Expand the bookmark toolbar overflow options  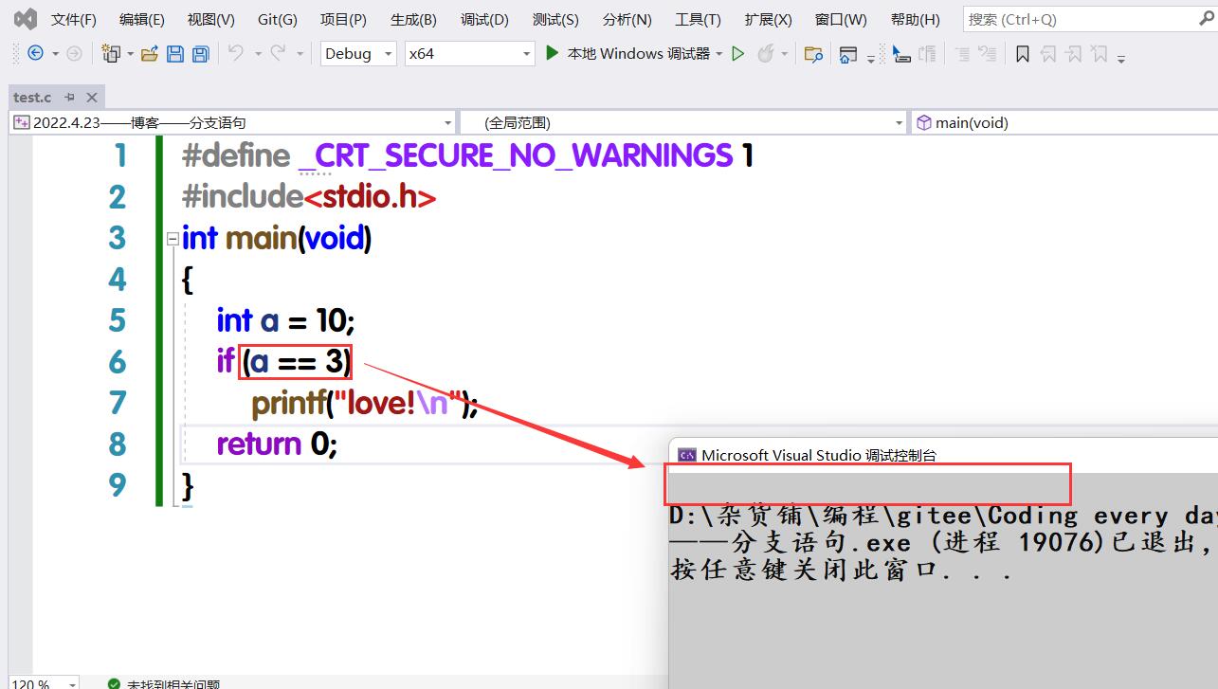tap(1121, 57)
